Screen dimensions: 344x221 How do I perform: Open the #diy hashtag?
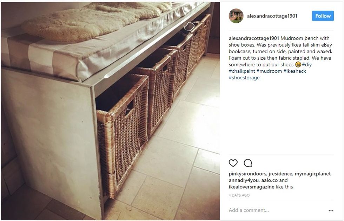307,64
